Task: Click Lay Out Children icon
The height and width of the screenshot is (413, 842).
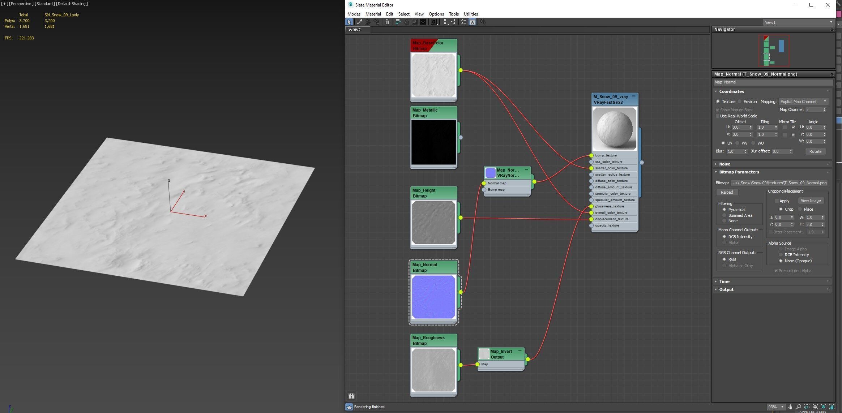Action: pos(453,22)
